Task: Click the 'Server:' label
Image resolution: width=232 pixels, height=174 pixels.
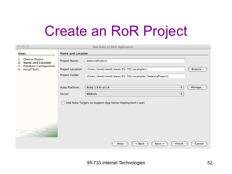Action: click(64, 94)
